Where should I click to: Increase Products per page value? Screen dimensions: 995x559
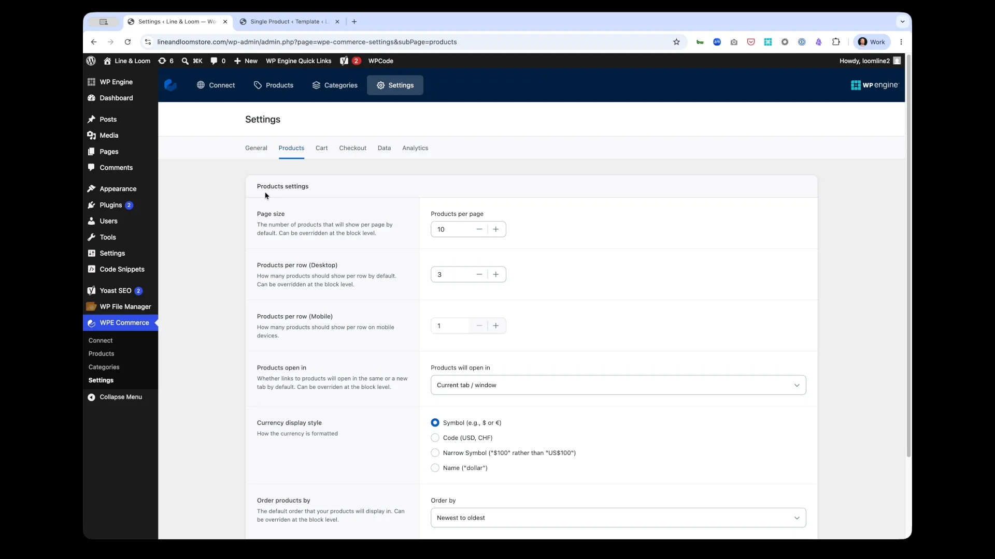pyautogui.click(x=496, y=229)
